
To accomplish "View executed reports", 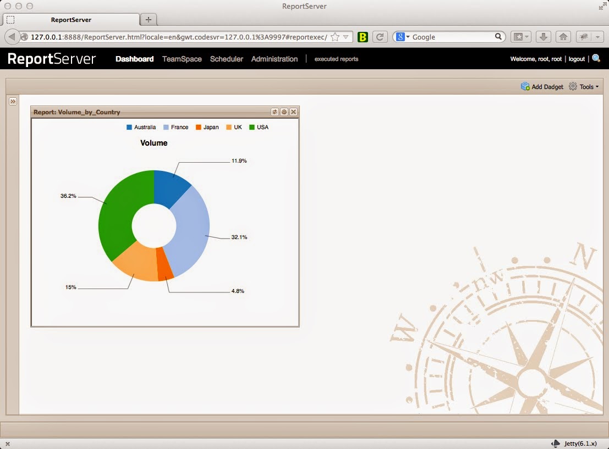I will click(x=336, y=59).
